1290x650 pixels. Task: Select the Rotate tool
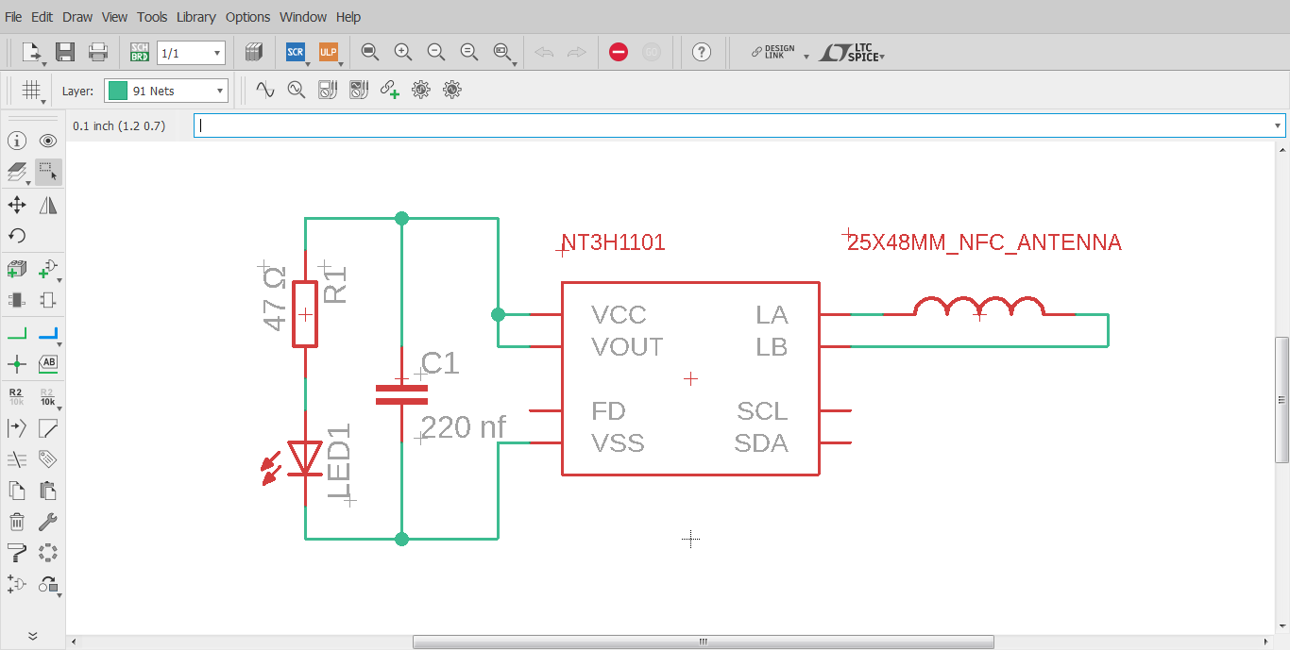pos(16,235)
